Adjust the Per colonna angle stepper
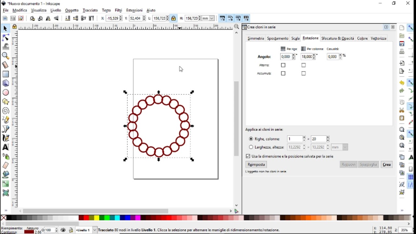The width and height of the screenshot is (416, 234). [314, 57]
